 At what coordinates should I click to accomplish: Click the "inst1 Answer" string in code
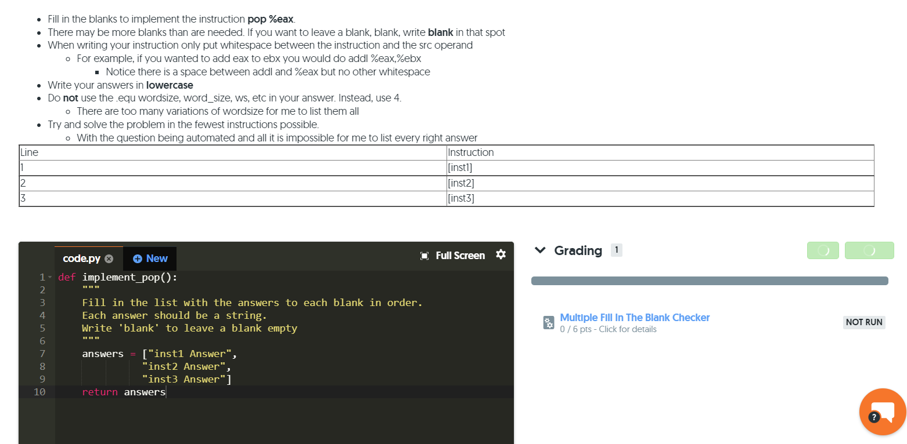pyautogui.click(x=190, y=354)
